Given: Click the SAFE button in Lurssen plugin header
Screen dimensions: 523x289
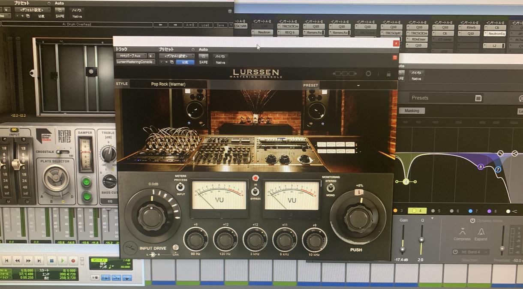Looking at the screenshot, I should pyautogui.click(x=203, y=63).
